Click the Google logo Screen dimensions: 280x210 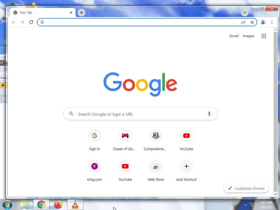point(140,84)
